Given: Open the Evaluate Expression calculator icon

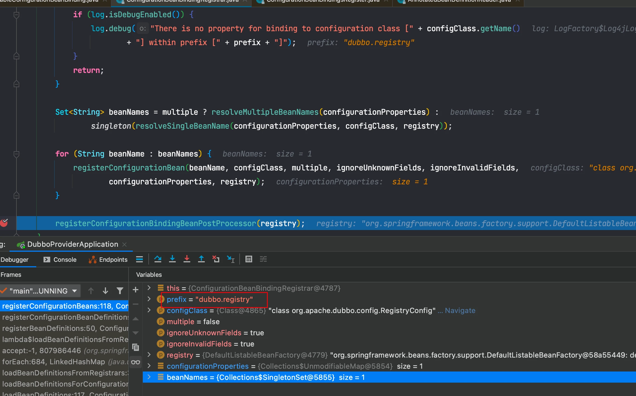Looking at the screenshot, I should [x=249, y=259].
